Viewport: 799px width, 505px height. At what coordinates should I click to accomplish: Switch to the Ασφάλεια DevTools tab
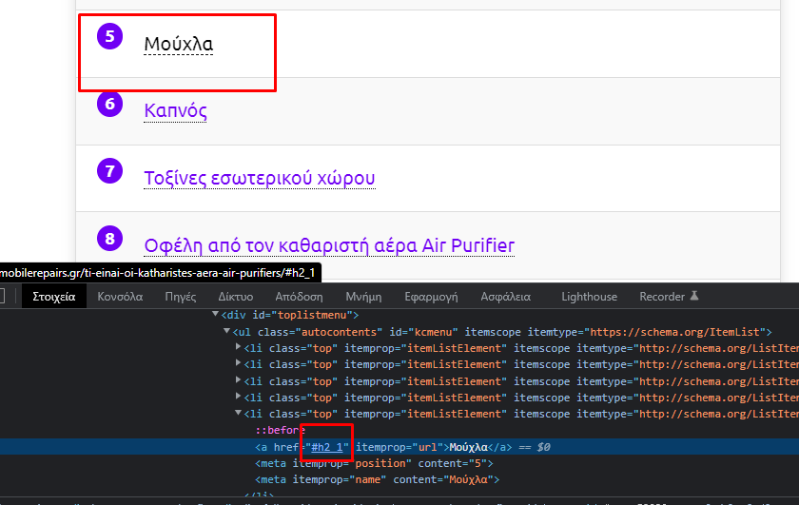[x=505, y=297]
